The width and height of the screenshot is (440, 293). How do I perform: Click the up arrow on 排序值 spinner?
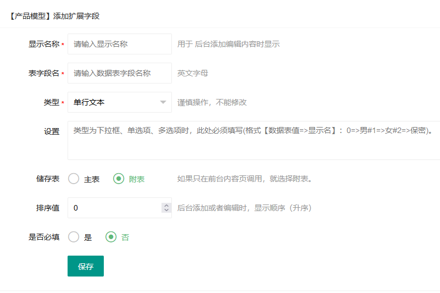tap(166, 206)
